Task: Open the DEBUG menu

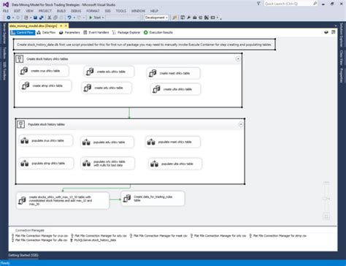Action: point(76,11)
